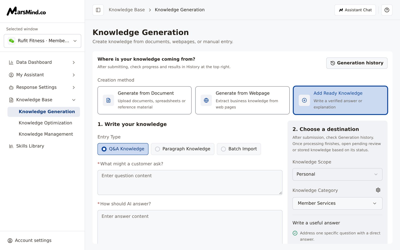Go to Knowledge Optimization

tap(45, 123)
